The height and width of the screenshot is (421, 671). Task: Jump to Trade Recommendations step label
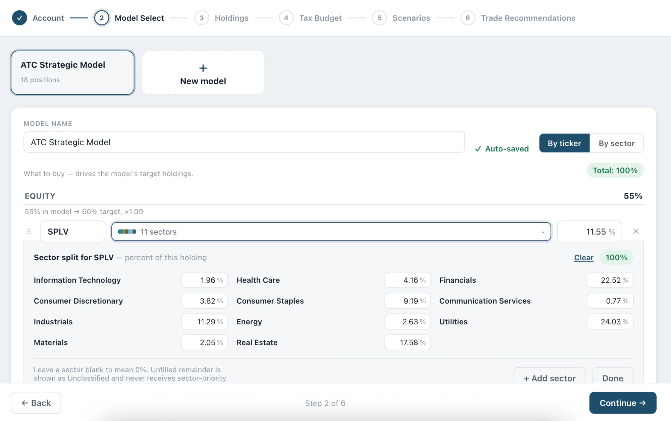(528, 18)
